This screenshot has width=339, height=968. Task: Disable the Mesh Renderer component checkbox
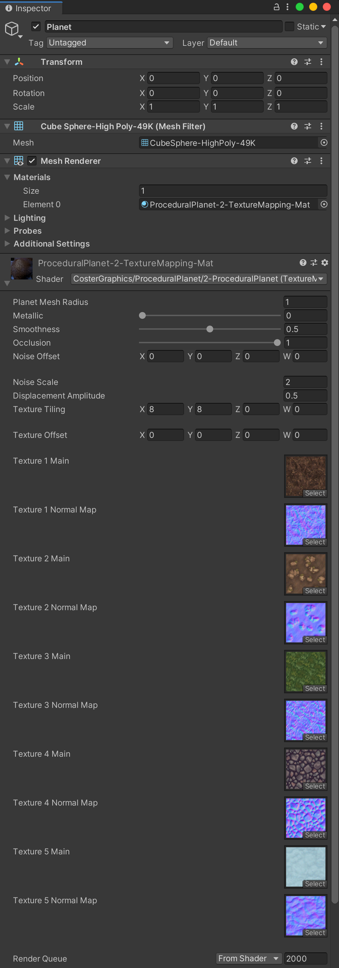(32, 161)
